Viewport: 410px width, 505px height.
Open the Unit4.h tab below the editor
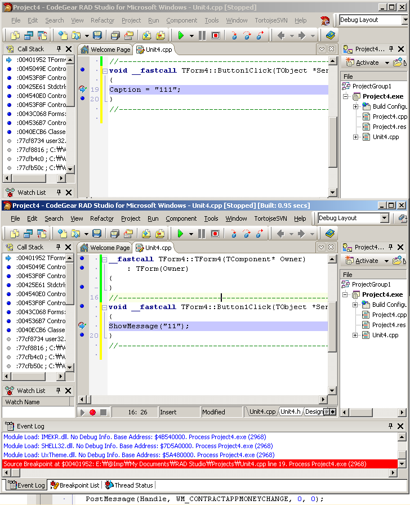pos(290,412)
